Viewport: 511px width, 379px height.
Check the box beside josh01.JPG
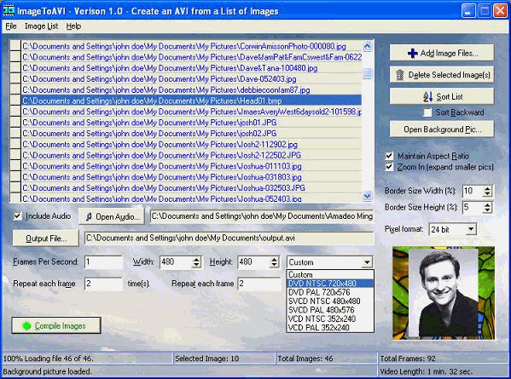click(15, 123)
